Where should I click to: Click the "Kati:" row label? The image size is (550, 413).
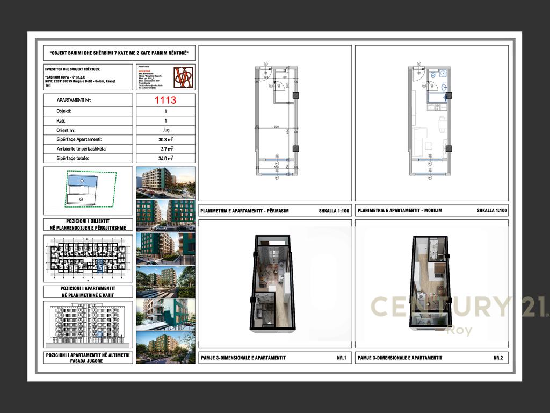coord(61,120)
